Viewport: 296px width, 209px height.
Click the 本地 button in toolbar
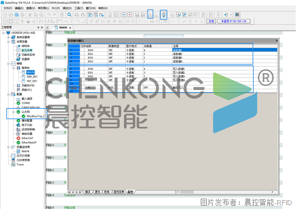point(211,22)
